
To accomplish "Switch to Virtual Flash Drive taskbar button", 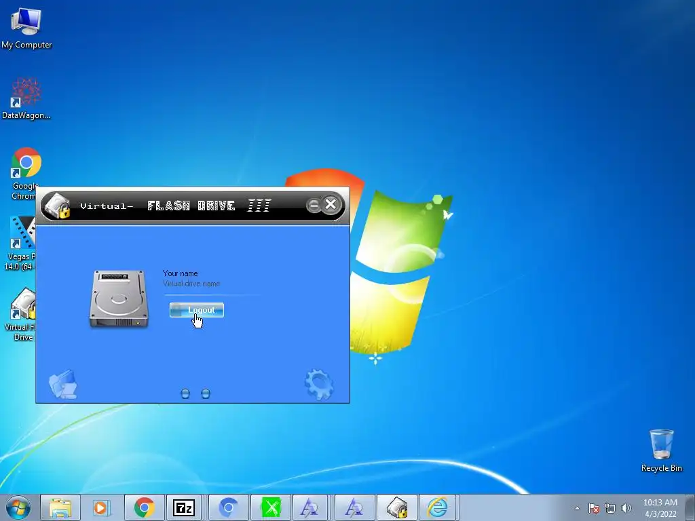I will 396,507.
